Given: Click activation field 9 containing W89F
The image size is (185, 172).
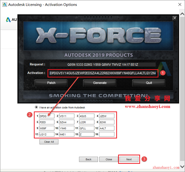Looking at the screenshot, I should pyautogui.click(x=47, y=128).
